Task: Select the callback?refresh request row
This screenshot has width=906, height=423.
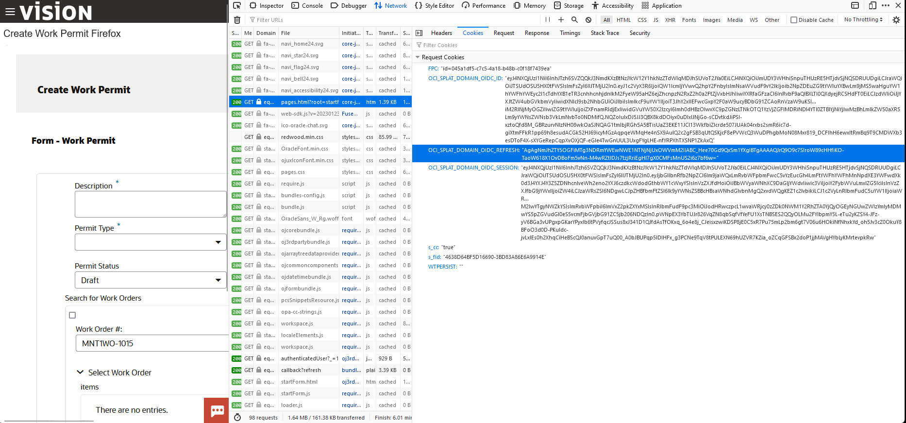Action: pos(320,370)
